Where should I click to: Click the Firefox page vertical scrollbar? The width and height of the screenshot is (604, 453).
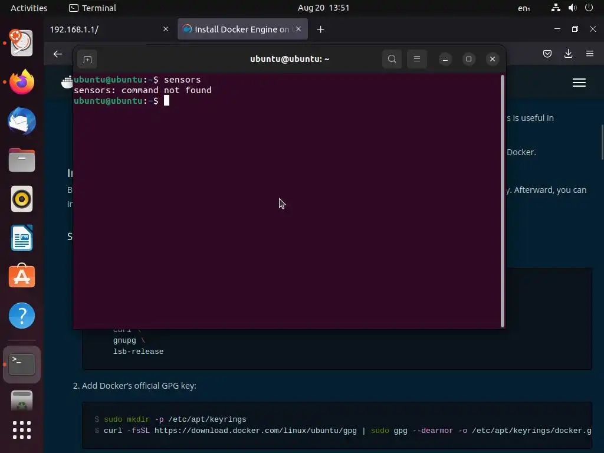602,142
